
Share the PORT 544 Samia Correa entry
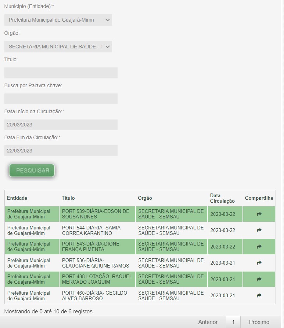pos(259,230)
